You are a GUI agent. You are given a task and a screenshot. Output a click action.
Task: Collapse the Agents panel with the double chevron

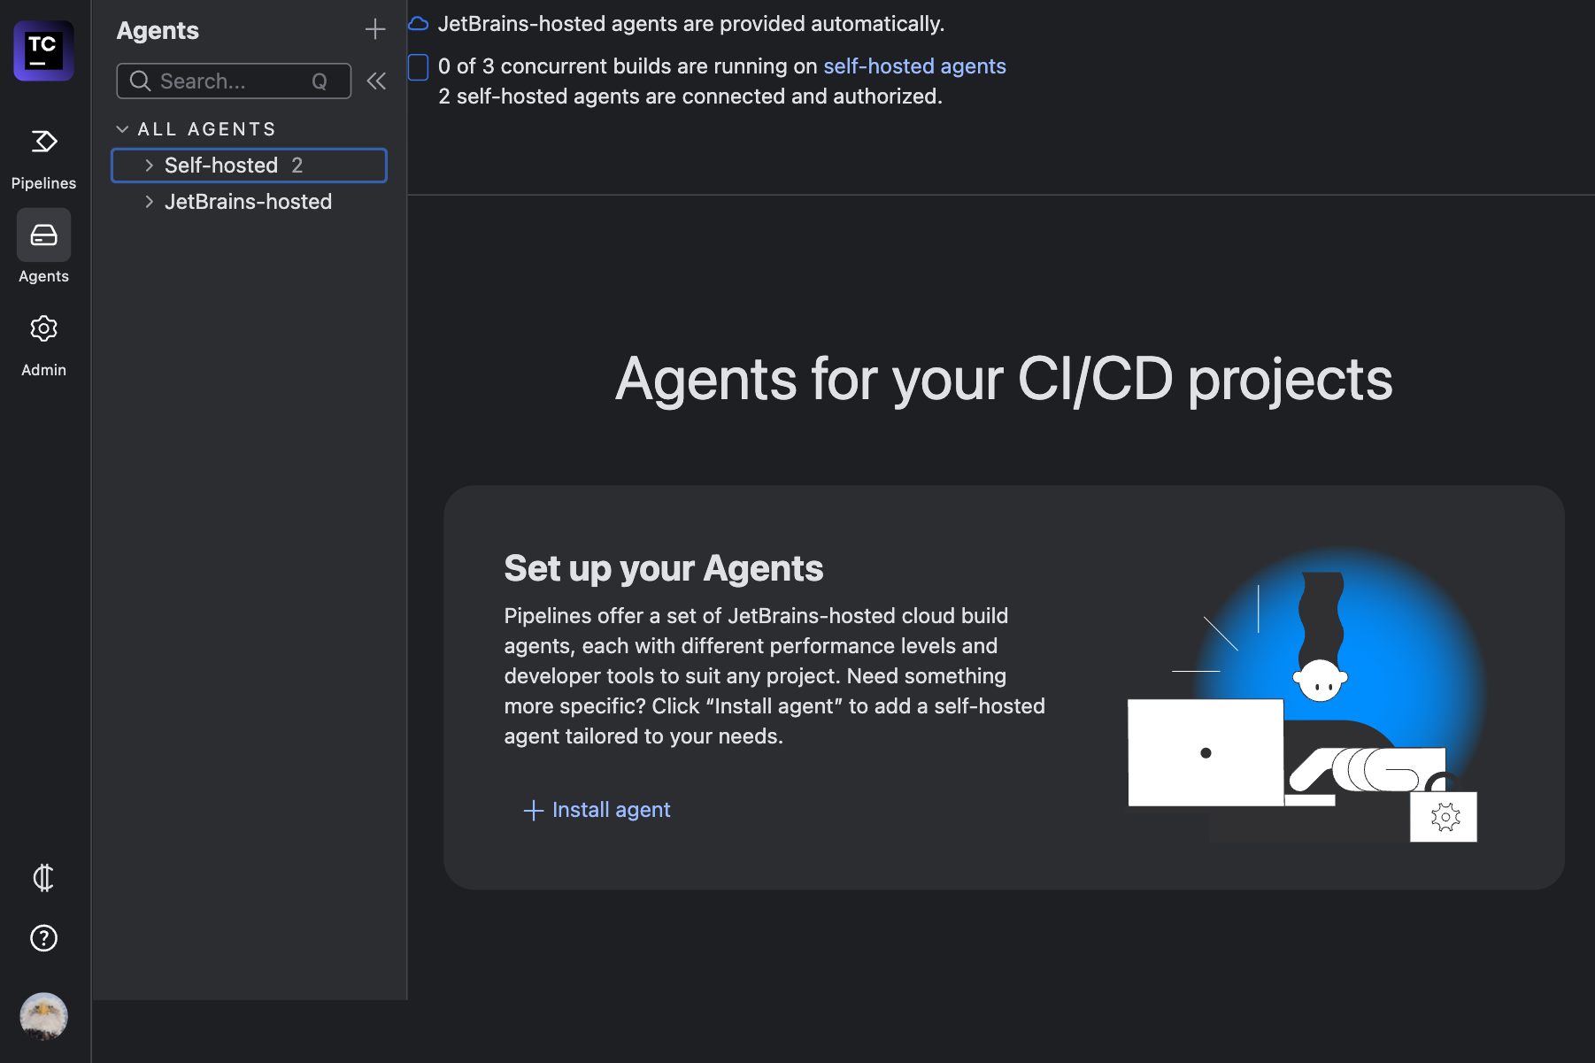[x=375, y=81]
